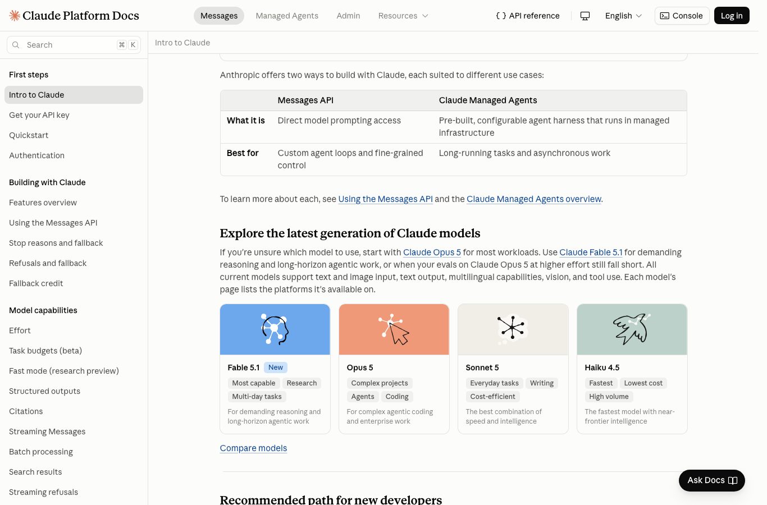Viewport: 767px width, 505px height.
Task: Click the Coding tag on Opus 5
Action: point(397,397)
